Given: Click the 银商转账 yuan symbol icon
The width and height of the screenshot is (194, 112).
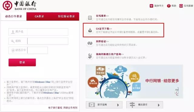Looking at the screenshot, I should pyautogui.click(x=90, y=56).
